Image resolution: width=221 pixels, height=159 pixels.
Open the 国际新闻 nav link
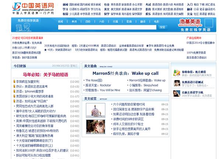[x=74, y=4]
